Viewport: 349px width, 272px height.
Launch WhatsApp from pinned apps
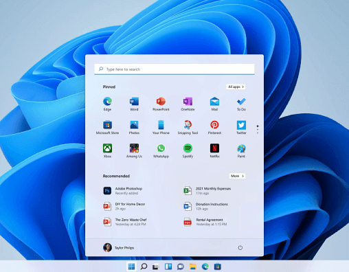click(x=161, y=150)
